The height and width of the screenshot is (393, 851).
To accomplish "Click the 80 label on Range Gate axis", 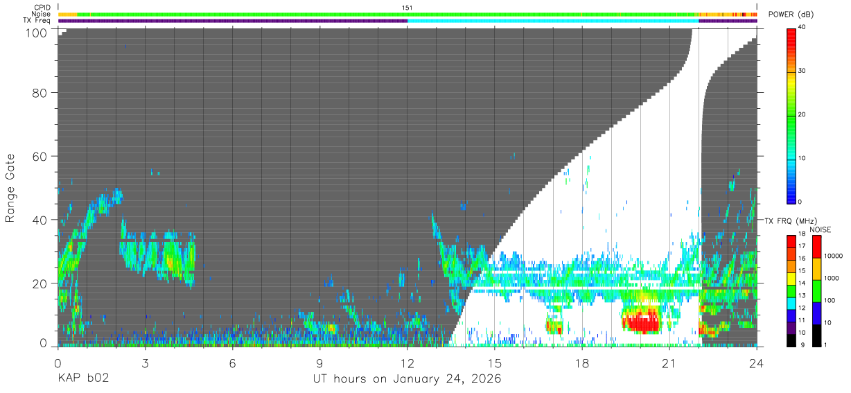I will point(40,94).
